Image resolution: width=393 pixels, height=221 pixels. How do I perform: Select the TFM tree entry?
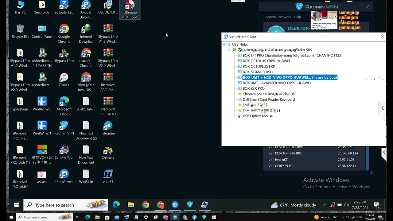(x=259, y=110)
